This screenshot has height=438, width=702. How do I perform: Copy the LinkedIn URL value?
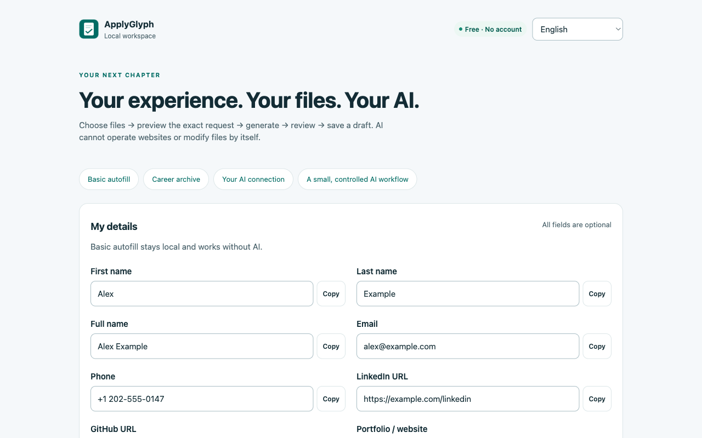coord(597,399)
